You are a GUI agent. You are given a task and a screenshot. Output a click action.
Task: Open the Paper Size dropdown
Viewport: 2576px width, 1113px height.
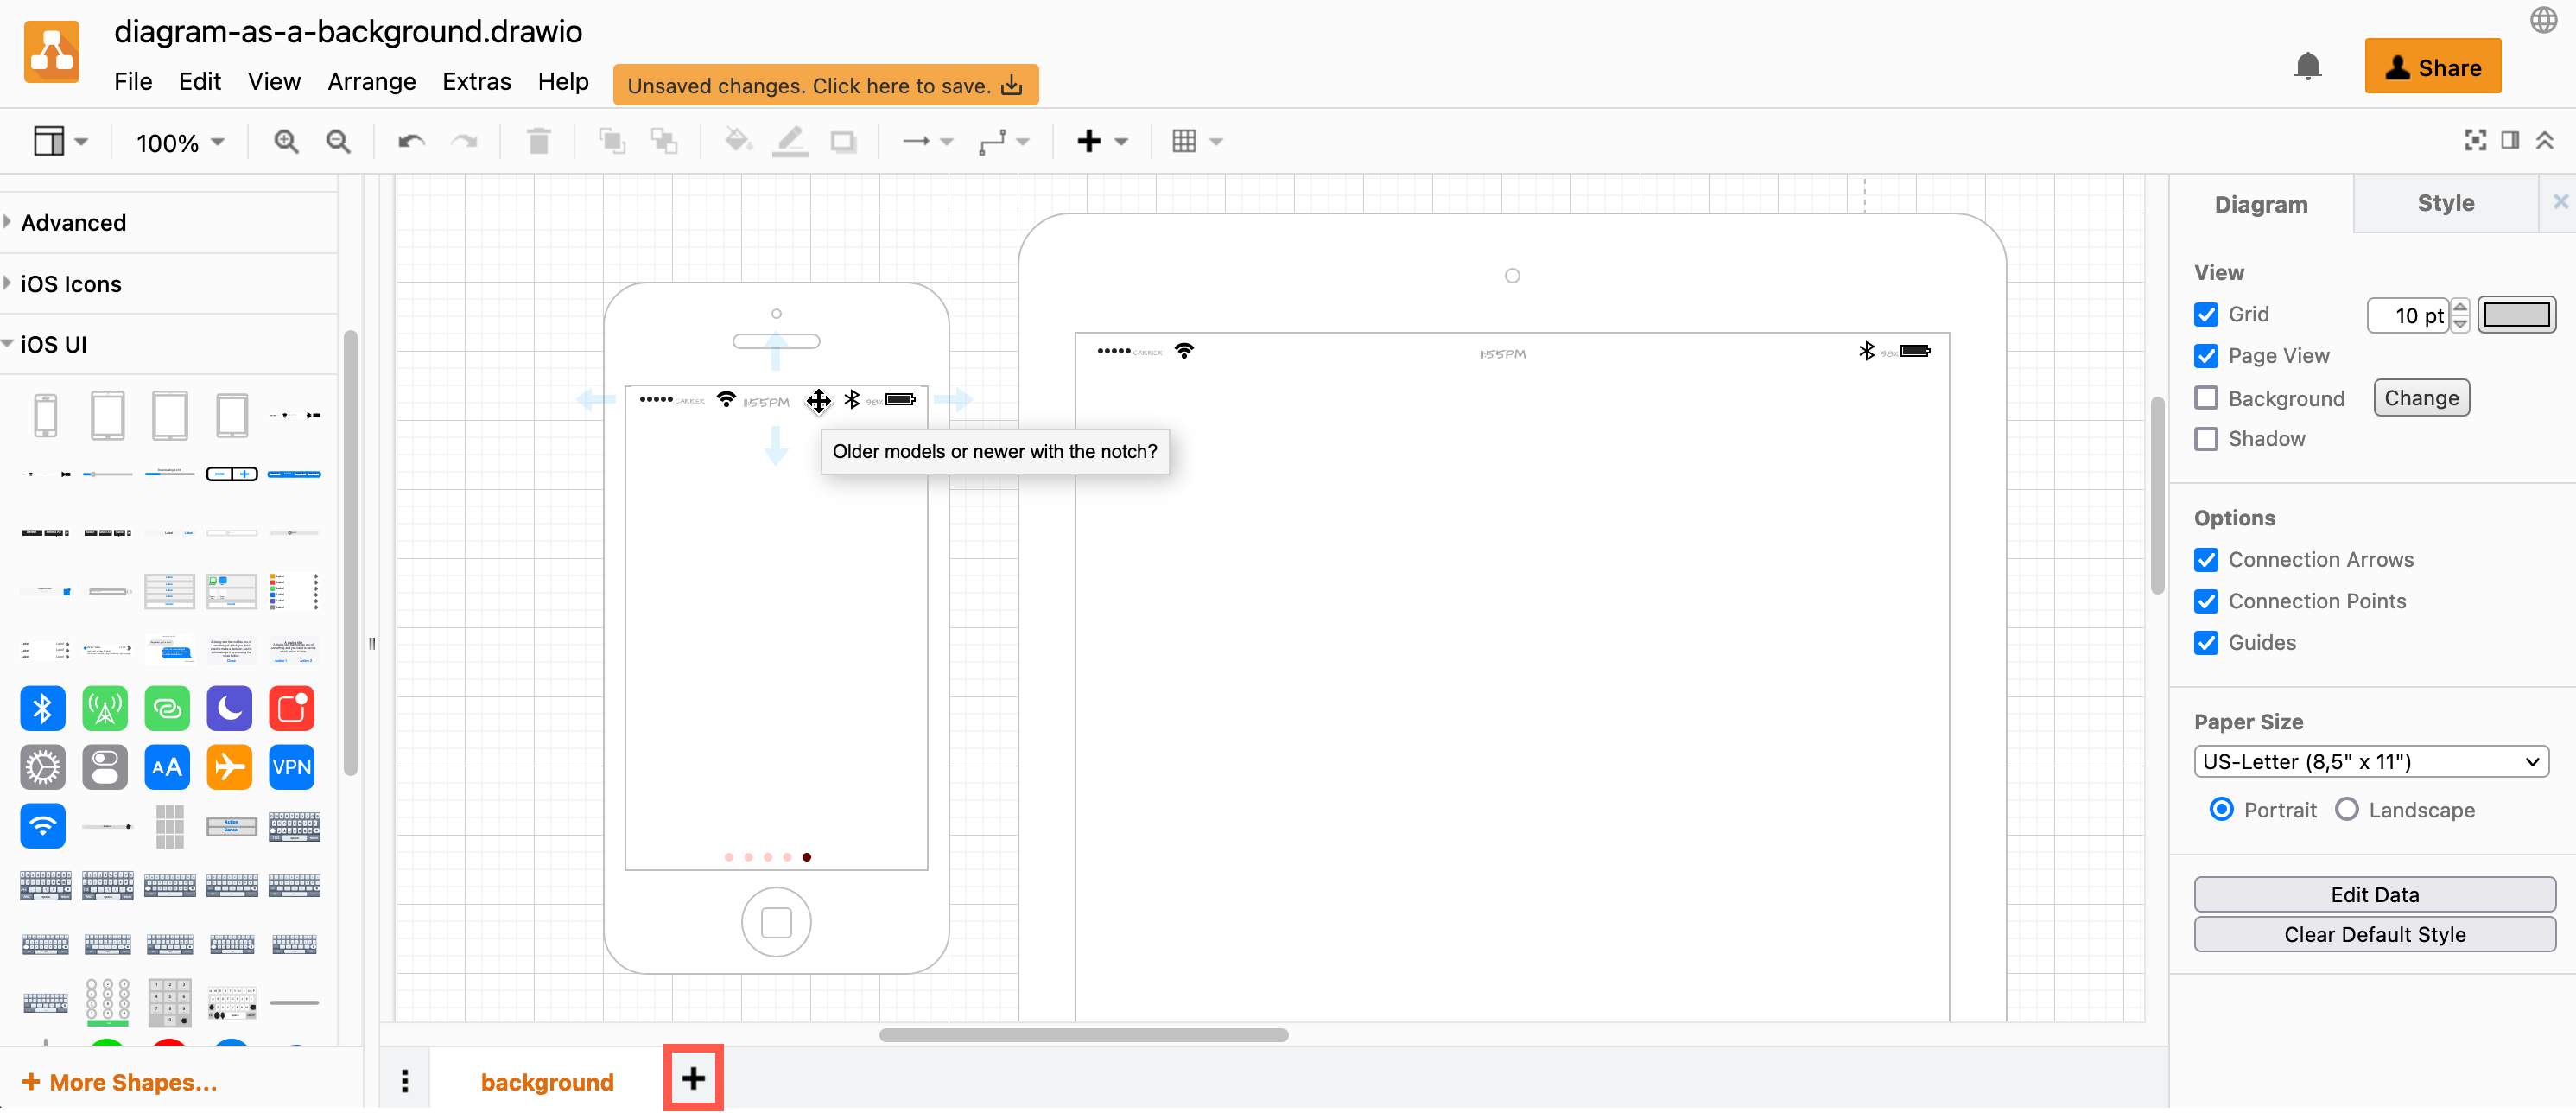tap(2371, 761)
